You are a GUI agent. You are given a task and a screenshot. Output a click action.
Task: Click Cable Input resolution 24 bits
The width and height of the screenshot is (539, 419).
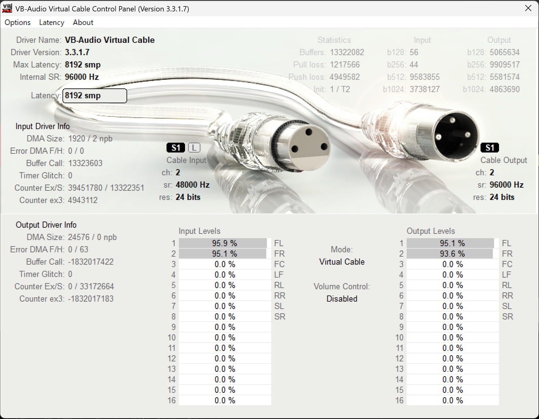(188, 197)
